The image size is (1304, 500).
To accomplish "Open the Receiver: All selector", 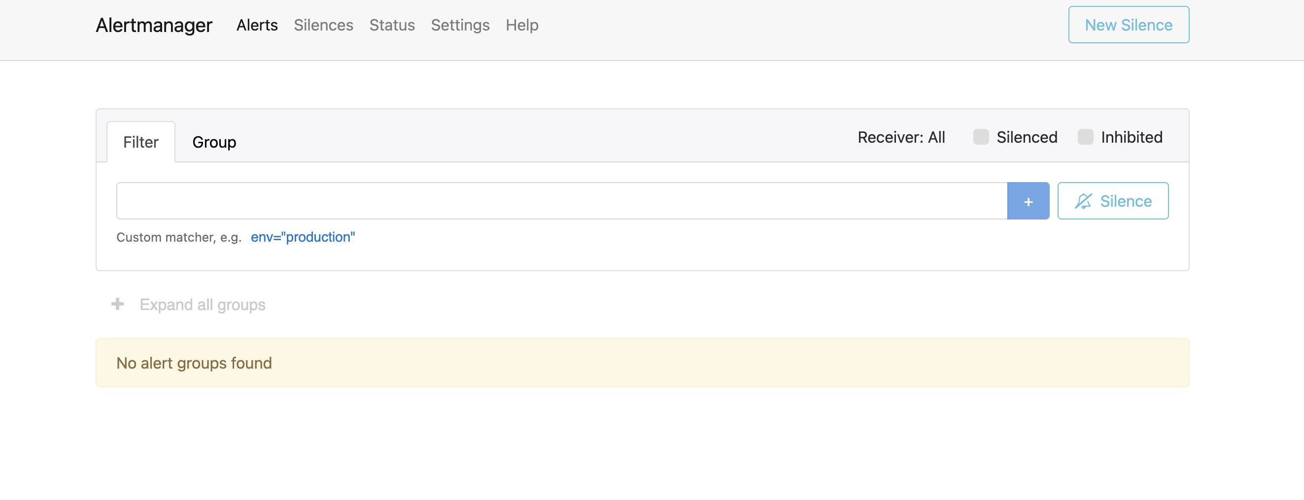I will (x=901, y=137).
